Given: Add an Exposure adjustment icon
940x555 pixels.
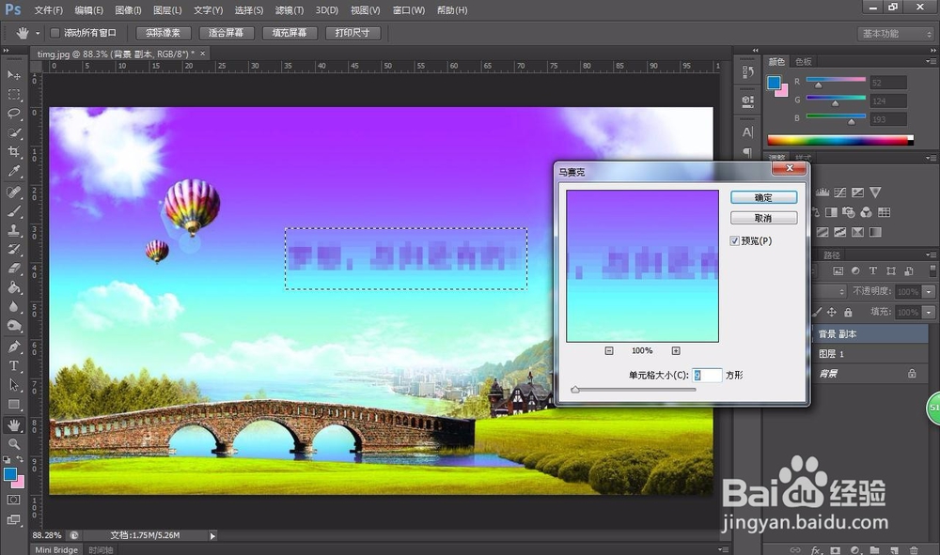Looking at the screenshot, I should 858,193.
